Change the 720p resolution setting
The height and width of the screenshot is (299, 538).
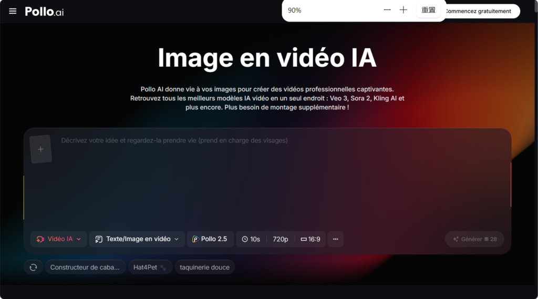pos(281,239)
